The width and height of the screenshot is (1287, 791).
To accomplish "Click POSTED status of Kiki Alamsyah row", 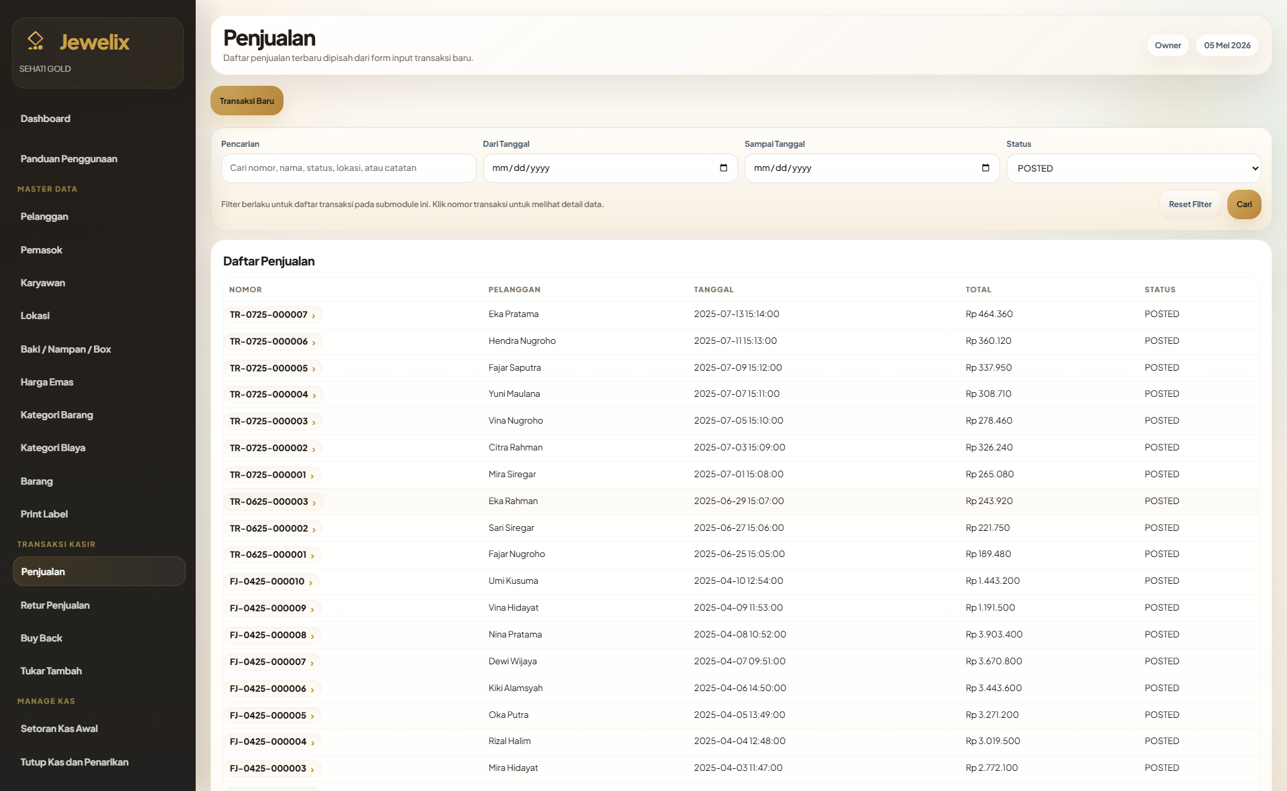I will pos(1162,688).
